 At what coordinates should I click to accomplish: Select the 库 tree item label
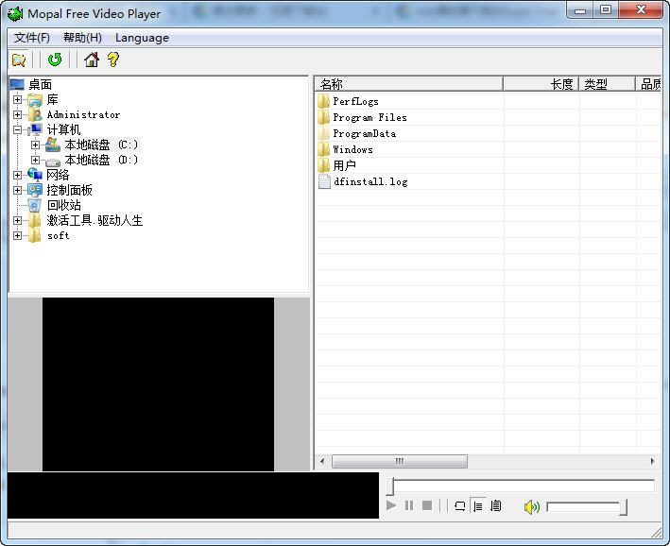pyautogui.click(x=53, y=99)
